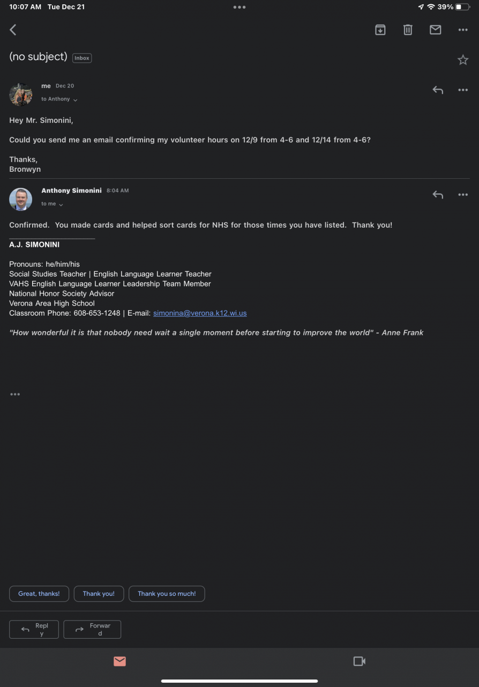Reply arrow on Bronwyn's sent message
This screenshot has height=687, width=479.
438,90
